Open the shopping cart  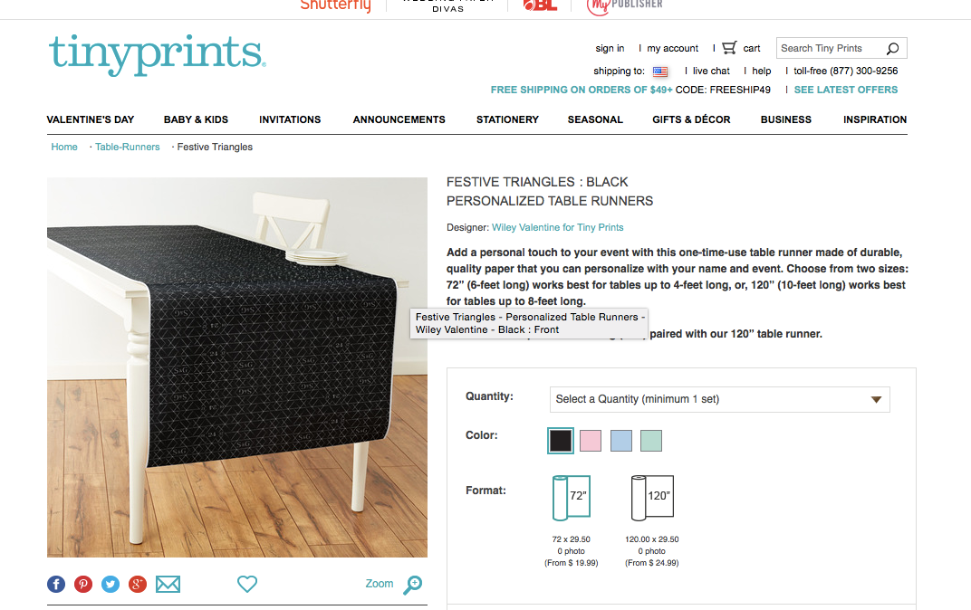click(729, 48)
